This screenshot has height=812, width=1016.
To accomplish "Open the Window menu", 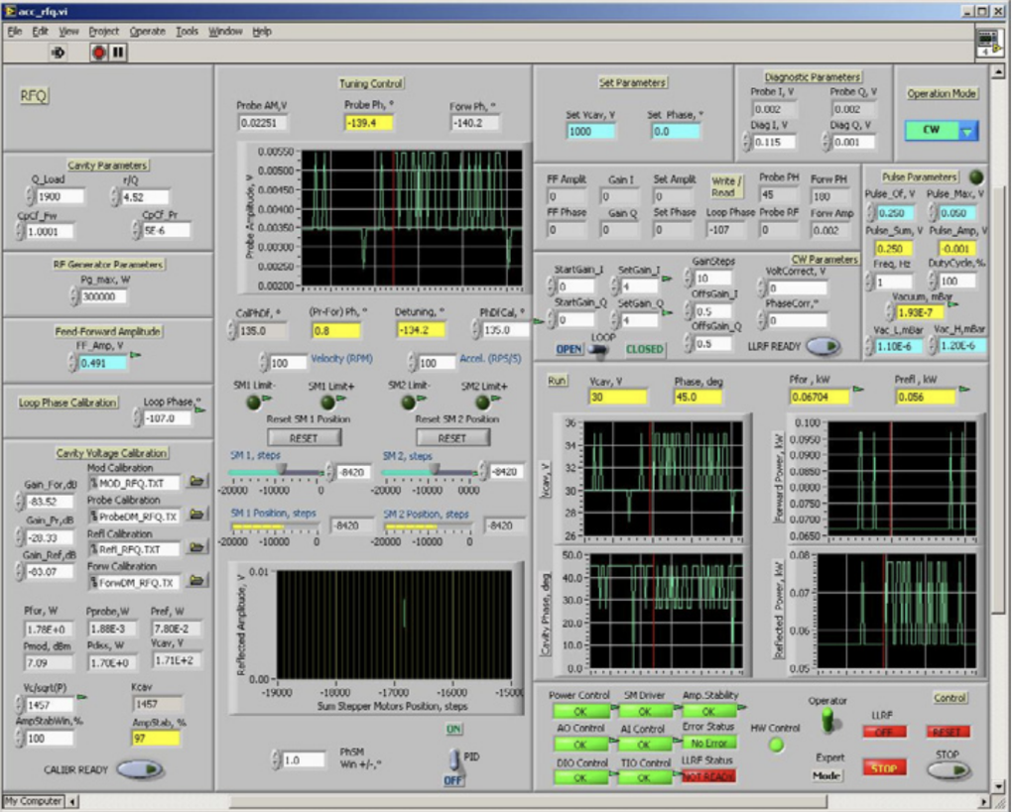I will tap(225, 31).
